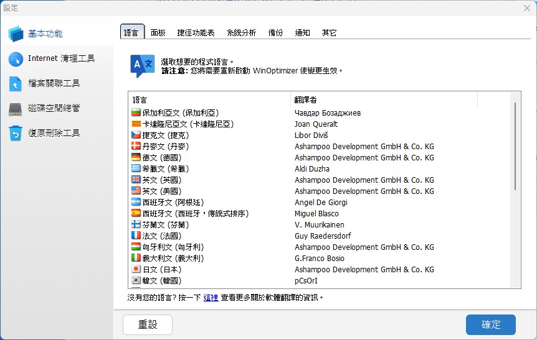Screen dimensions: 537x340
Task: Choose the Greek flag icon
Action: (136, 168)
